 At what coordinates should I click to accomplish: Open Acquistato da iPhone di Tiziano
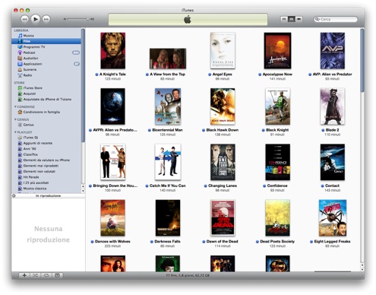(x=47, y=99)
